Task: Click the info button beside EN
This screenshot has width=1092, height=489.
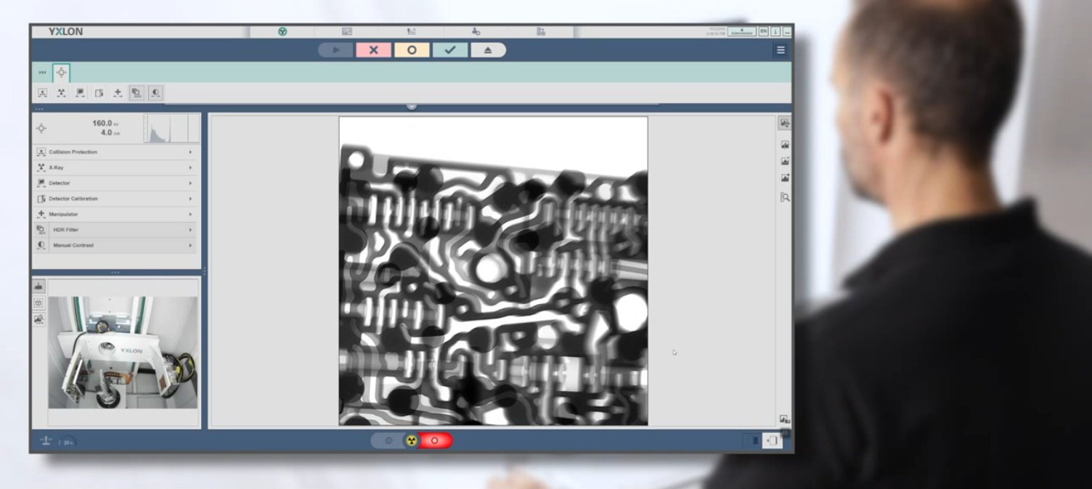Action: click(775, 31)
